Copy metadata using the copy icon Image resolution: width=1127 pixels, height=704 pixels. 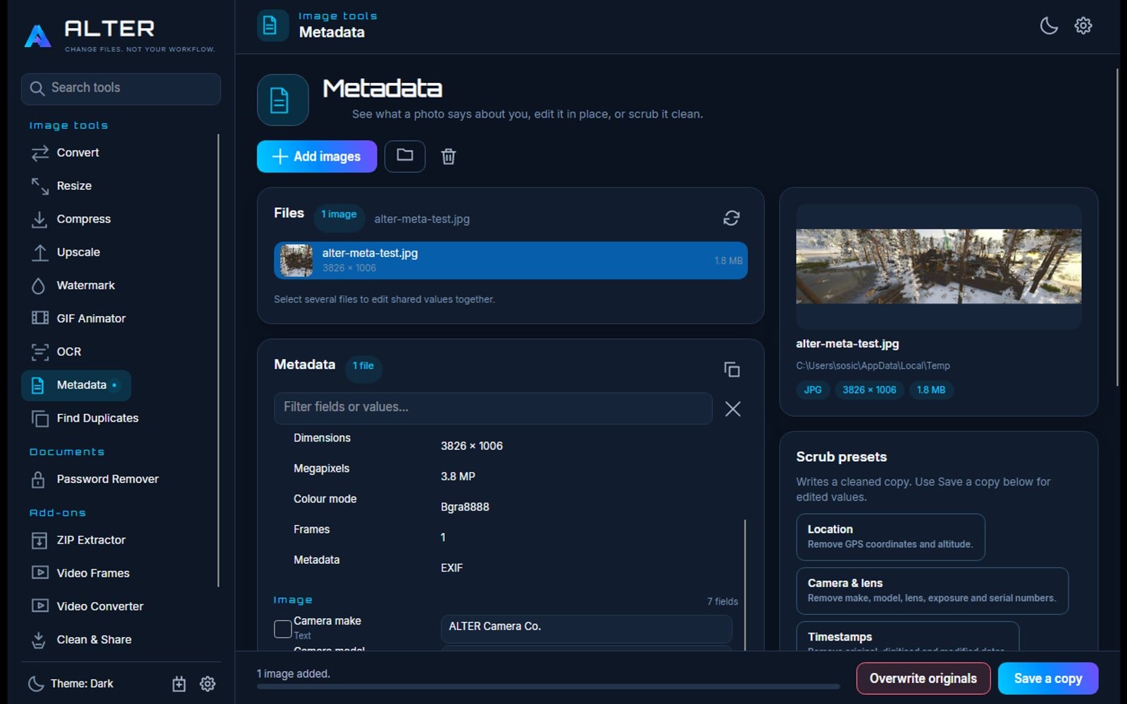point(732,370)
